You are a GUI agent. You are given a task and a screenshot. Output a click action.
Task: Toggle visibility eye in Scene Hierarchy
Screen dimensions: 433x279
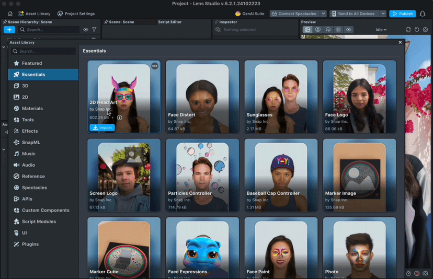pos(86,30)
